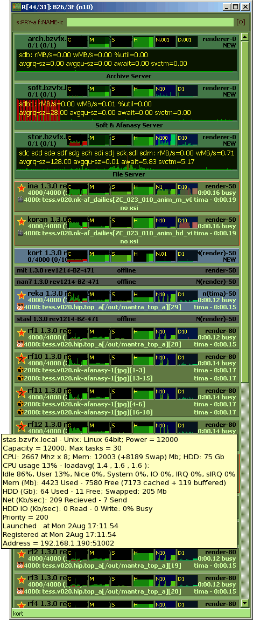Image resolution: width=253 pixels, height=620 pixels.
Task: Click the s:PRY-a f:NAME-ic sorting label
Action: coord(40,22)
